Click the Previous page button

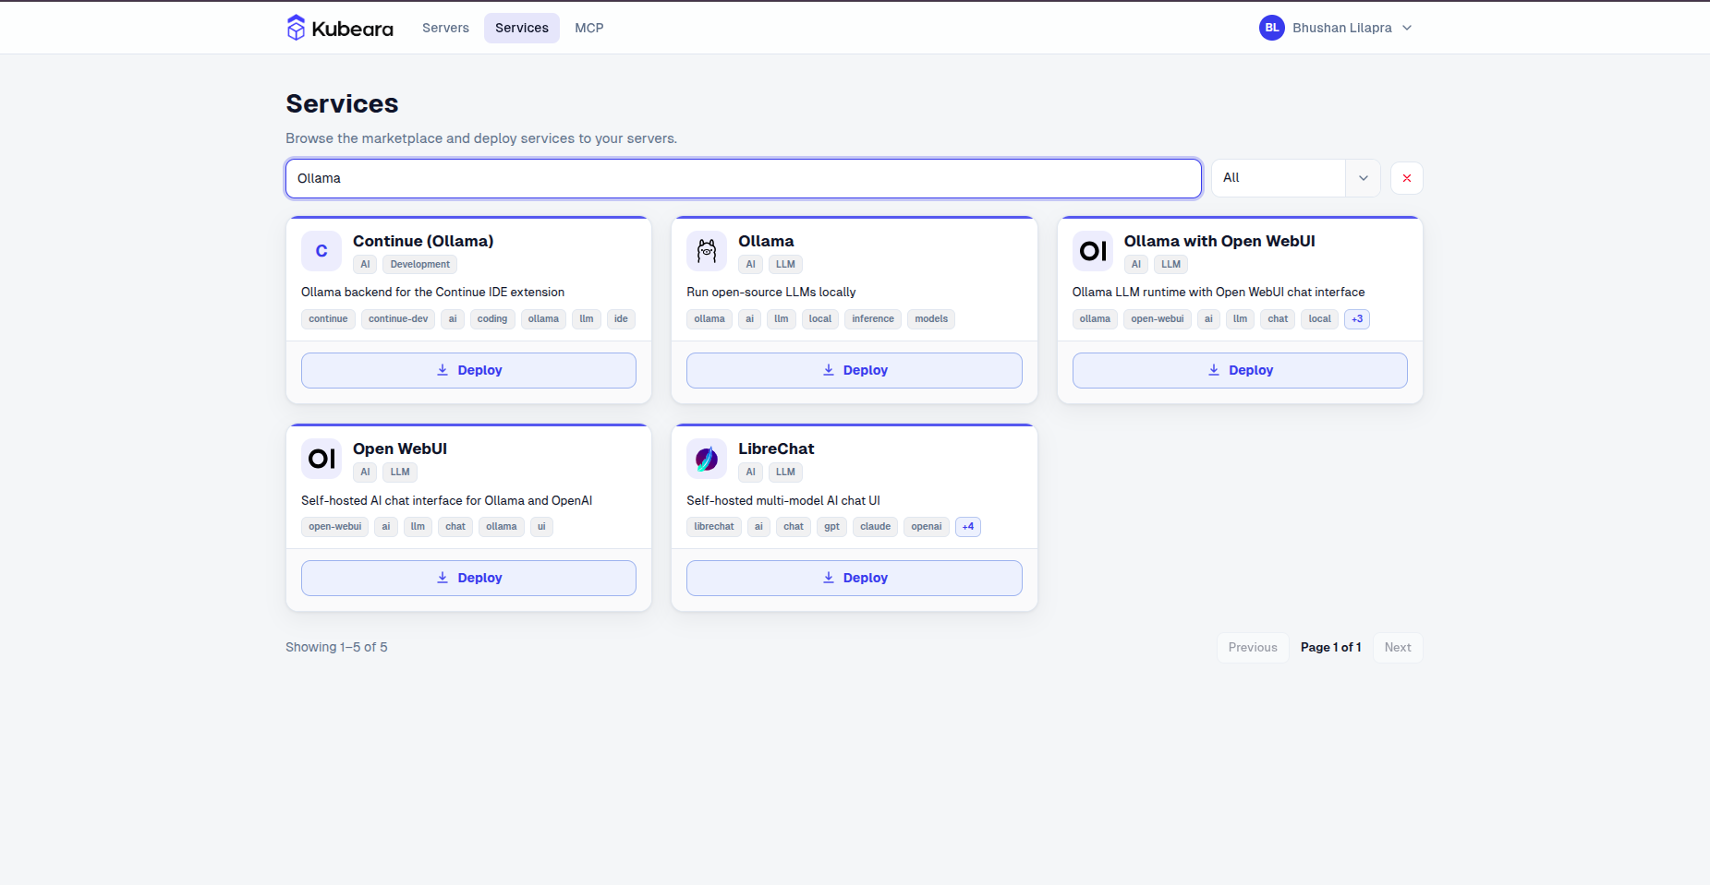(x=1253, y=648)
